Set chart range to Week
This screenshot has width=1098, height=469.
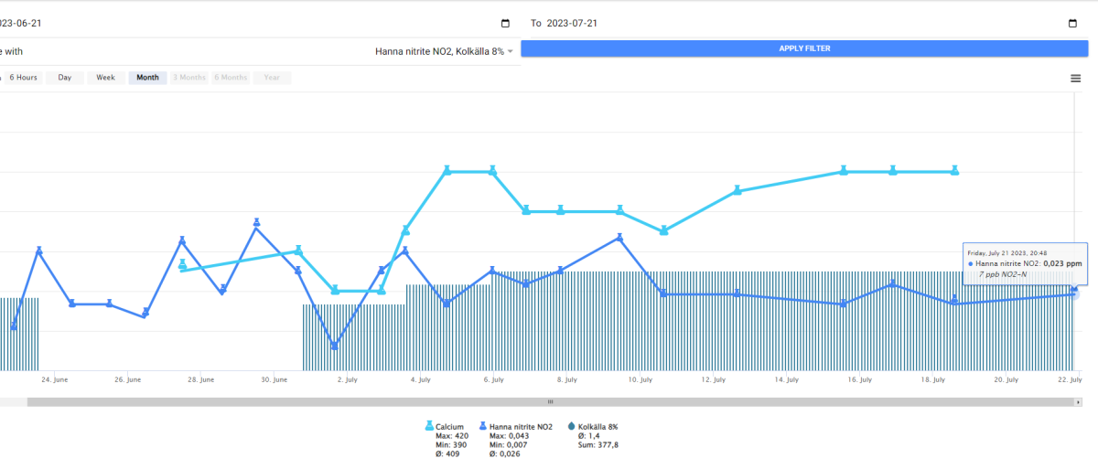click(106, 78)
